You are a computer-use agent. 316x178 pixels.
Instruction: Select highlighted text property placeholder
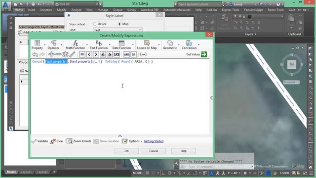click(x=56, y=61)
